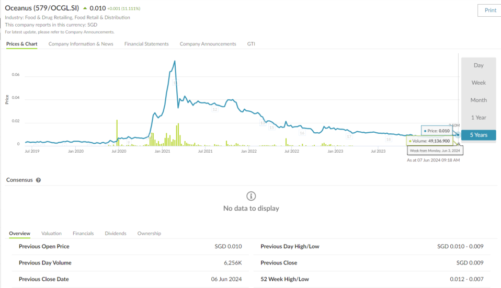Click the reporting currency SGD line
Screen dimensions: 501x288
tap(51, 25)
